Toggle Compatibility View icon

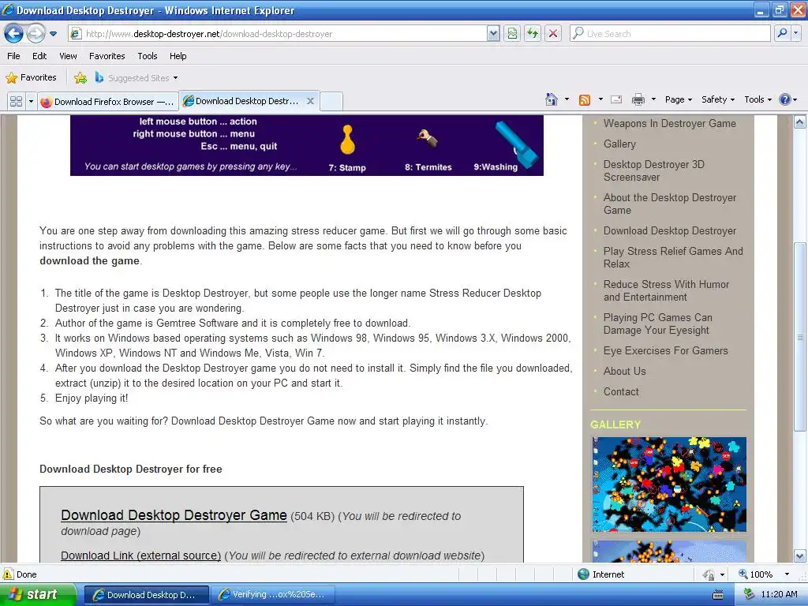pyautogui.click(x=512, y=34)
